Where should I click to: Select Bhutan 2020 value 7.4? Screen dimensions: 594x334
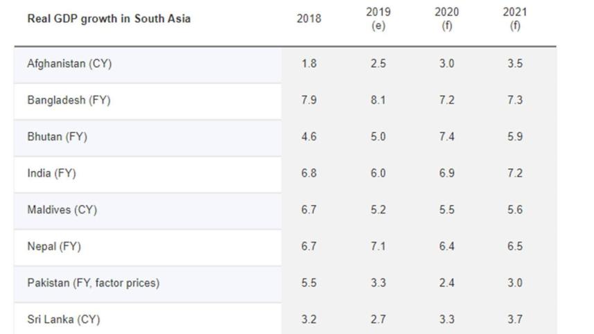click(x=446, y=137)
